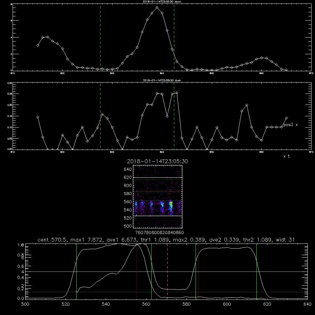This screenshot has width=315, height=315.
Task: Click the 'widt 31' value in the stats line
Action: coord(285,240)
